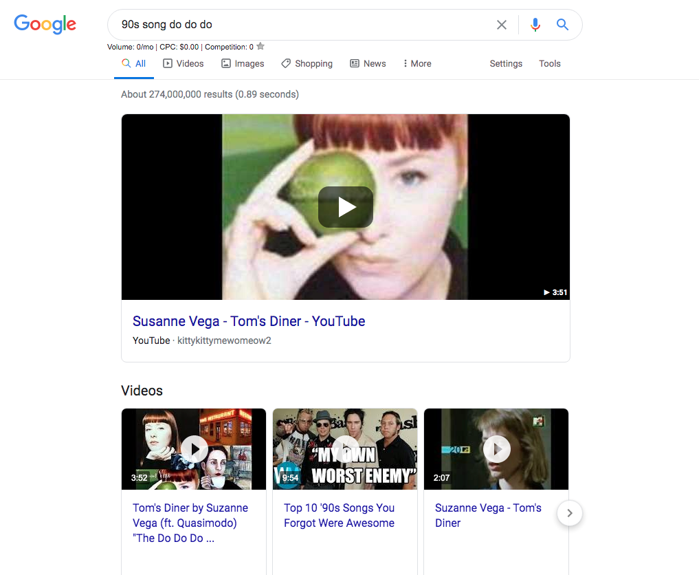
Task: Click the Google logo
Action: [45, 24]
